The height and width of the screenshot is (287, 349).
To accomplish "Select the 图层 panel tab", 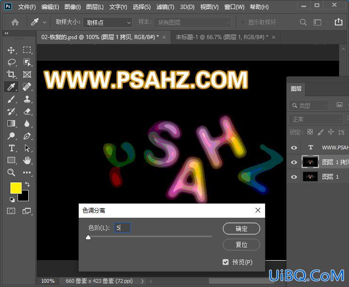I will tap(296, 89).
